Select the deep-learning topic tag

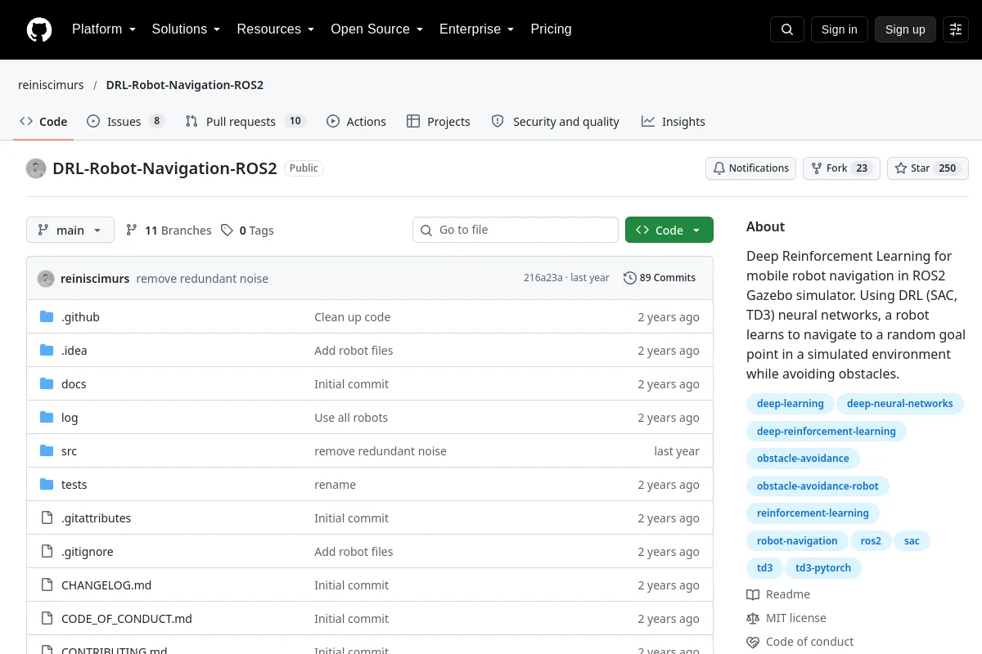pos(791,404)
